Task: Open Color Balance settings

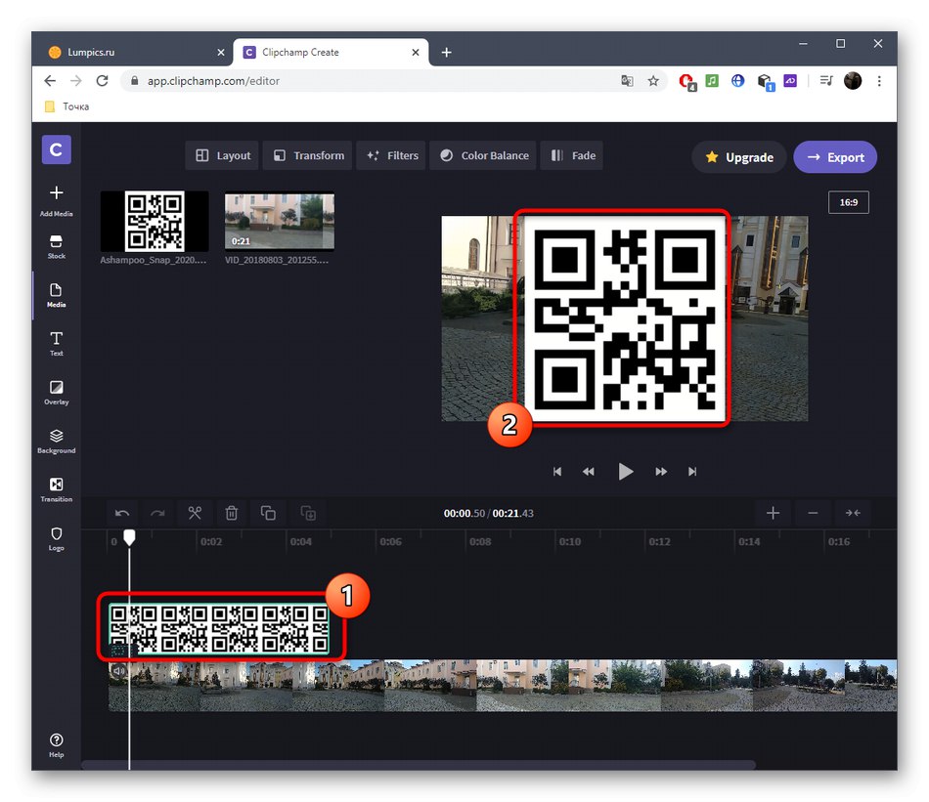Action: 483,155
